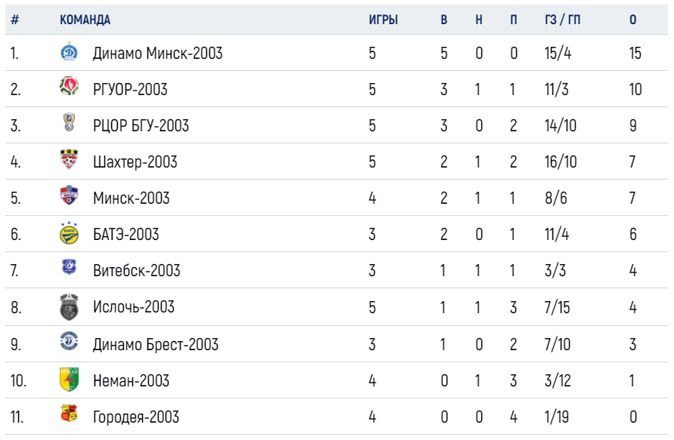Open the БАТЭ-2003 team name link
Screen dimensions: 674x440
click(126, 235)
